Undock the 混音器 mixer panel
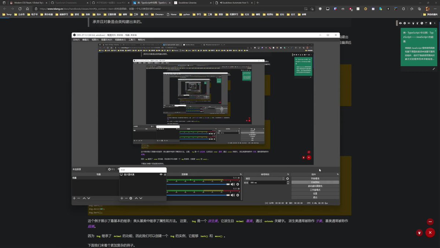The height and width of the screenshot is (248, 440). click(x=241, y=175)
